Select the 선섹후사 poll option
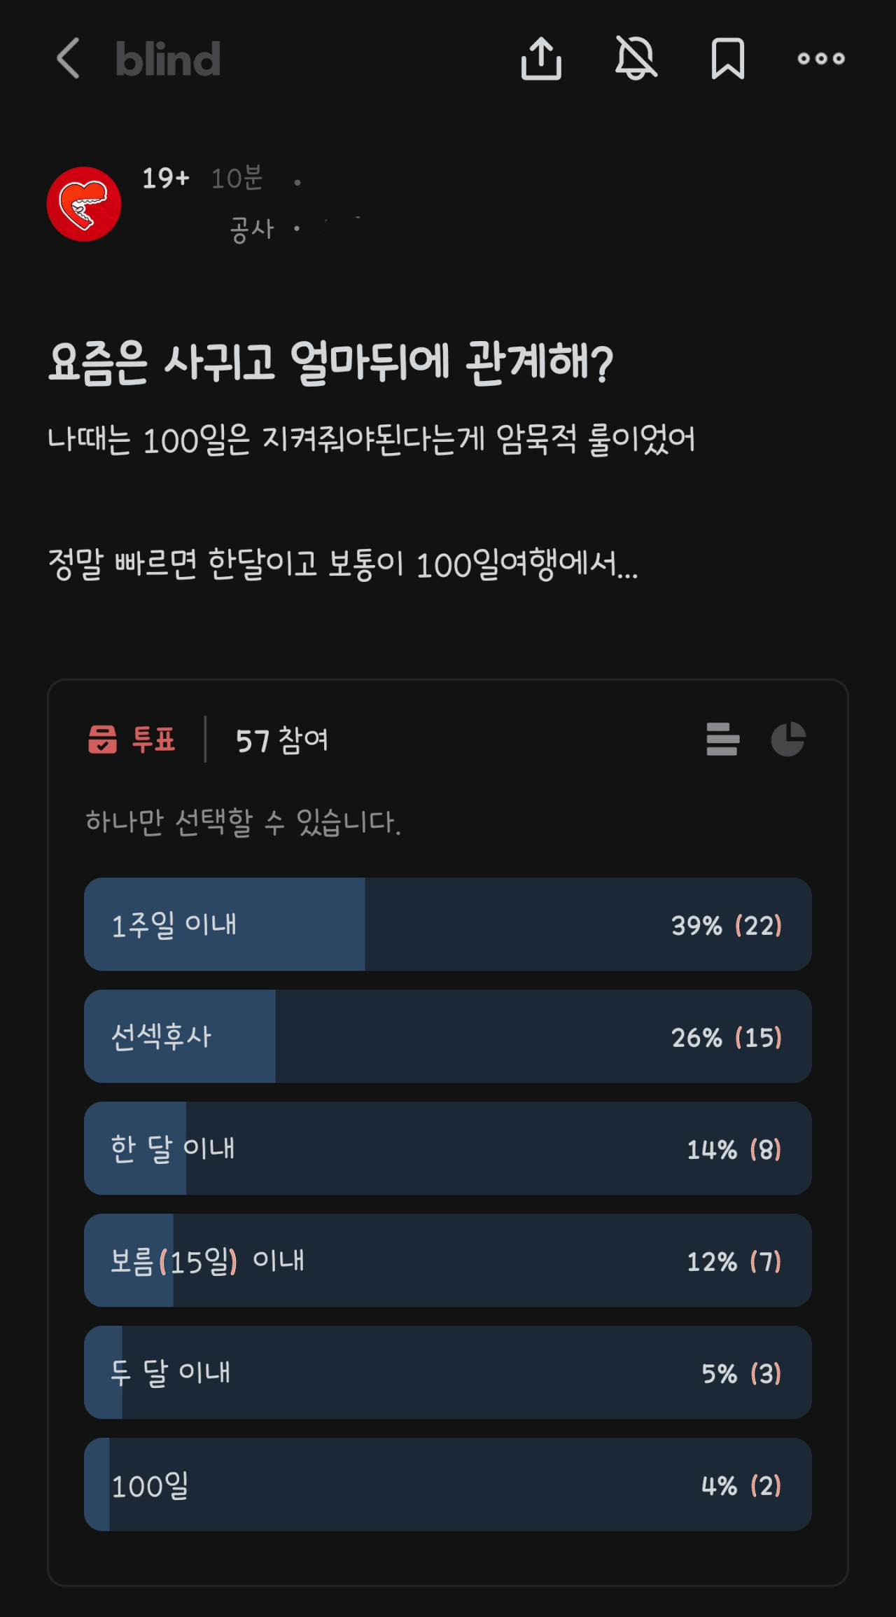The height and width of the screenshot is (1617, 896). 448,1036
